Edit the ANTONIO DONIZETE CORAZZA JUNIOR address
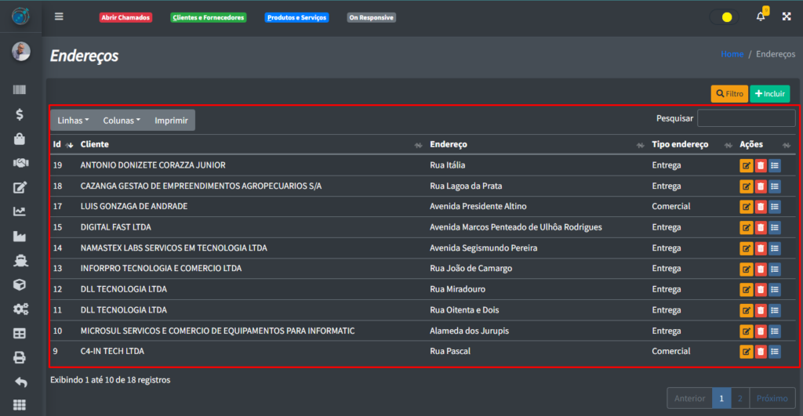This screenshot has width=803, height=416. tap(746, 165)
